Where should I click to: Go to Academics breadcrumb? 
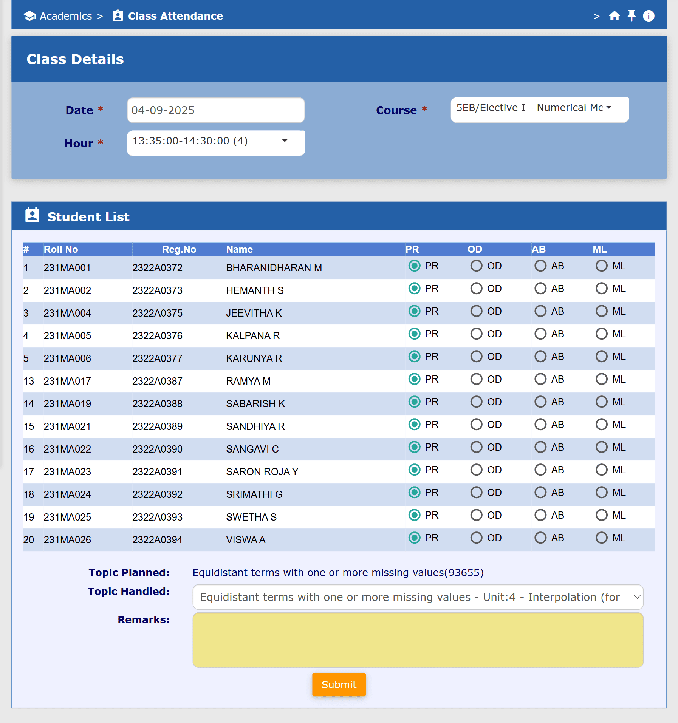pyautogui.click(x=66, y=16)
